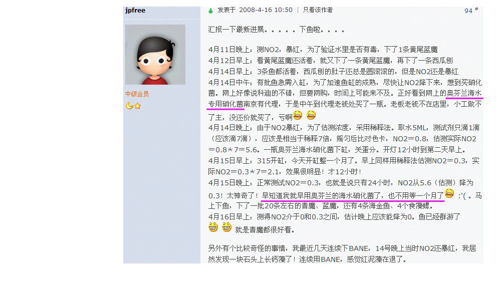Click the paragraph starting 另外有个比较奇怪的事情

coord(342,254)
